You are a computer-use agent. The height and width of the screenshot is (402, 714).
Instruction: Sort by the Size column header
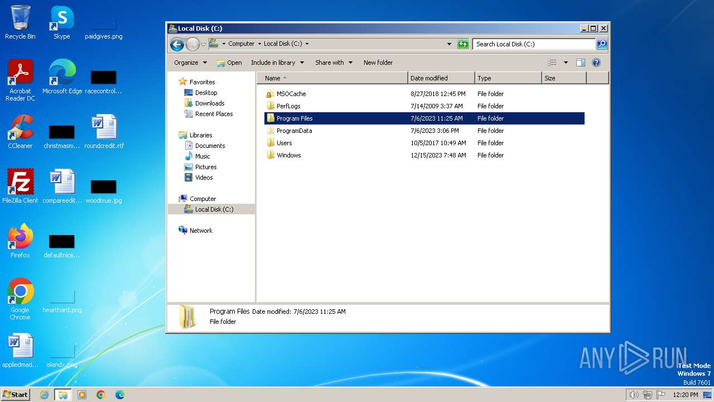point(564,78)
